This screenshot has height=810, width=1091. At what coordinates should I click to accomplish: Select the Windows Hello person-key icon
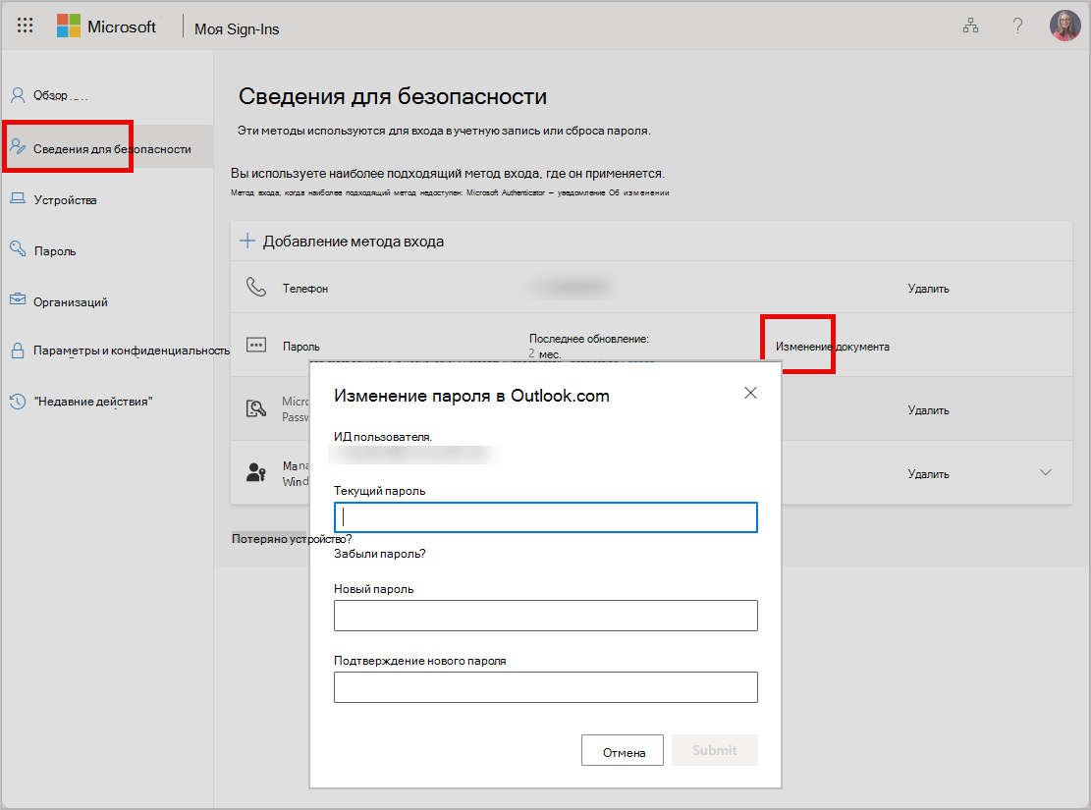(256, 472)
